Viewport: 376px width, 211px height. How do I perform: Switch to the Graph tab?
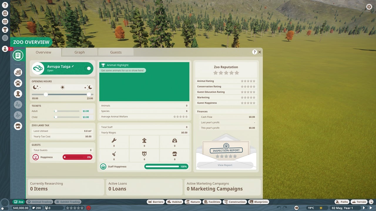coord(79,52)
